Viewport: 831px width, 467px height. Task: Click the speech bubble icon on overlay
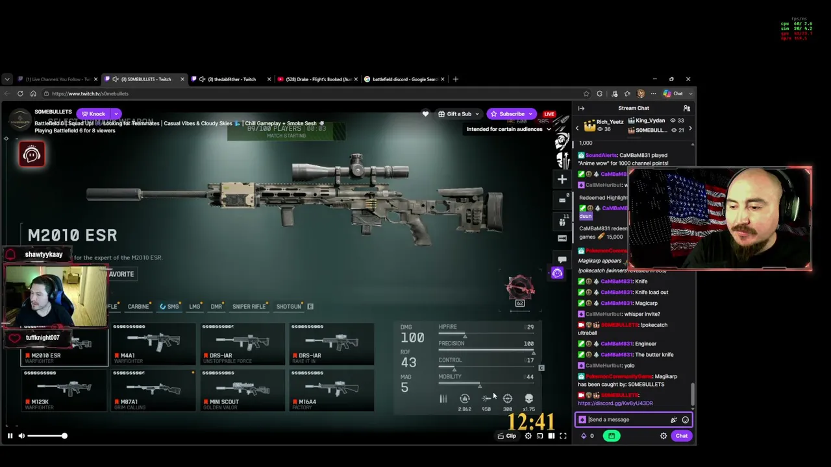562,259
